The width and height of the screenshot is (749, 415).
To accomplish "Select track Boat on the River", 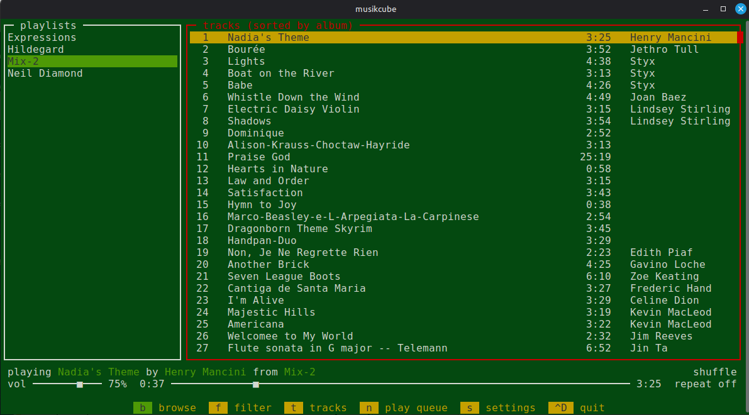I will (463, 74).
